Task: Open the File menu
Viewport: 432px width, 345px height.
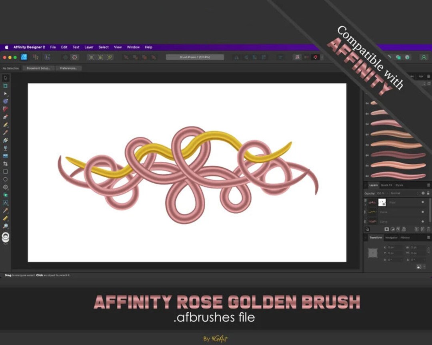Action: click(53, 47)
